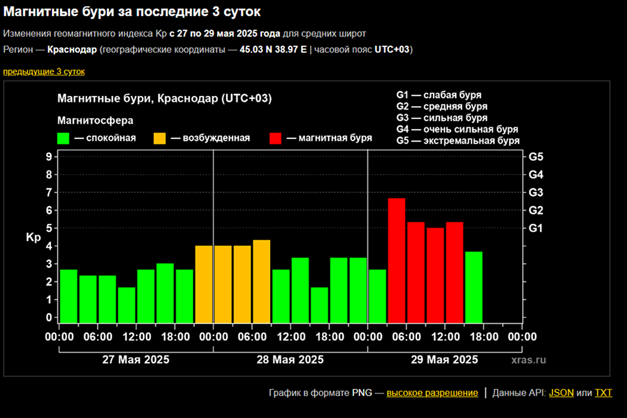This screenshot has height=418, width=627.
Task: Click the '28 Мая 2025' date label
Action: coord(290,359)
